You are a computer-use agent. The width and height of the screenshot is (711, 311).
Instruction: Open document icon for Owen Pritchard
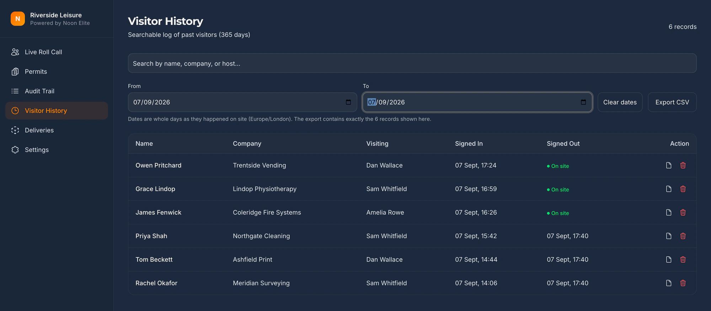[x=669, y=165]
